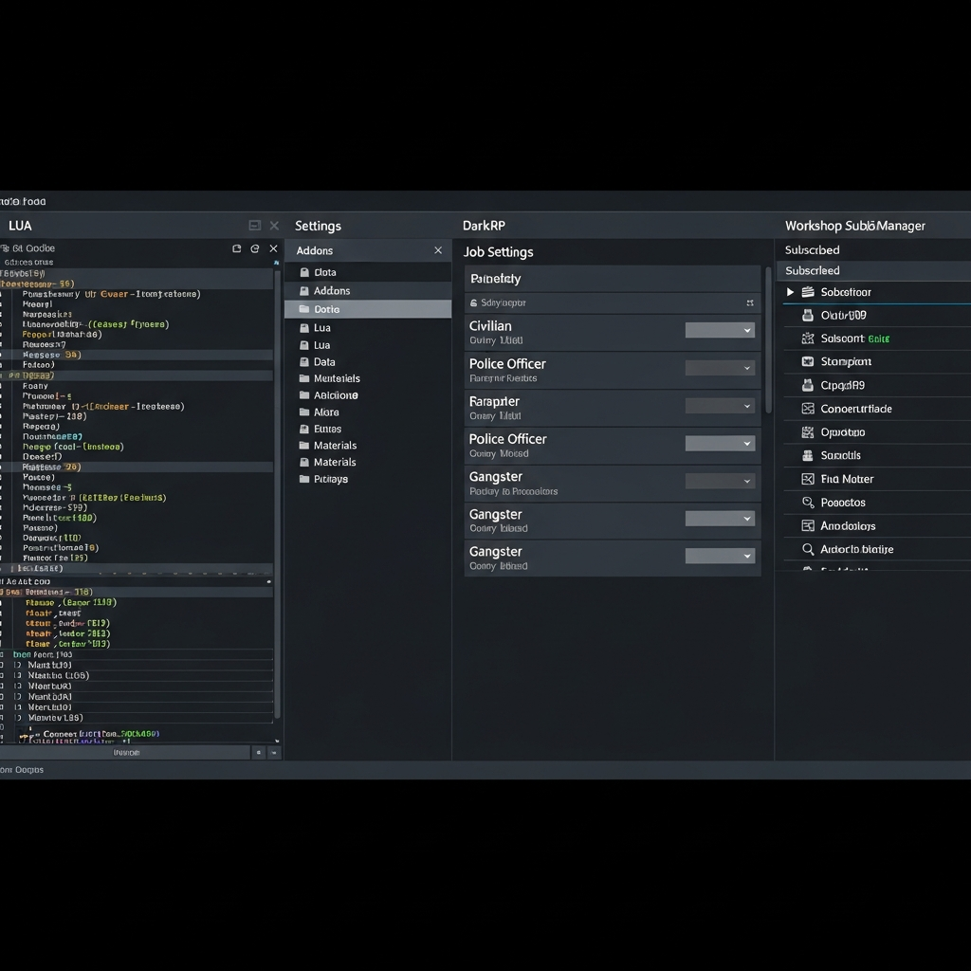Click the magnifier icon beside Adoclo biatiire
Screen dimensions: 971x971
pyautogui.click(x=808, y=549)
